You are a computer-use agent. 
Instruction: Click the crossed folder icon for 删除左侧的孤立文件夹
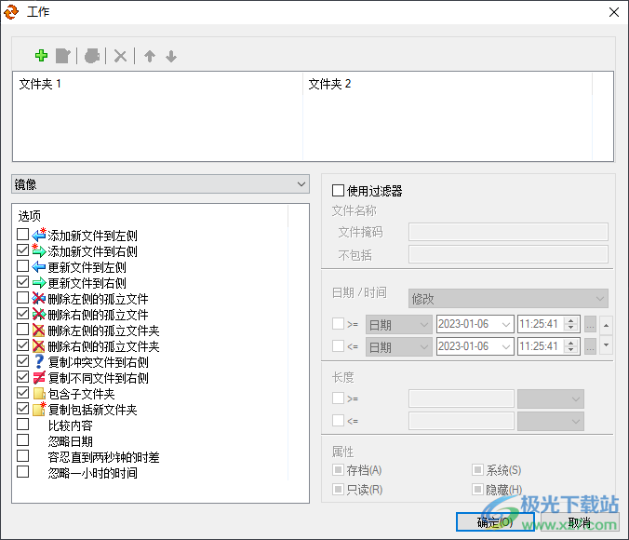point(38,330)
